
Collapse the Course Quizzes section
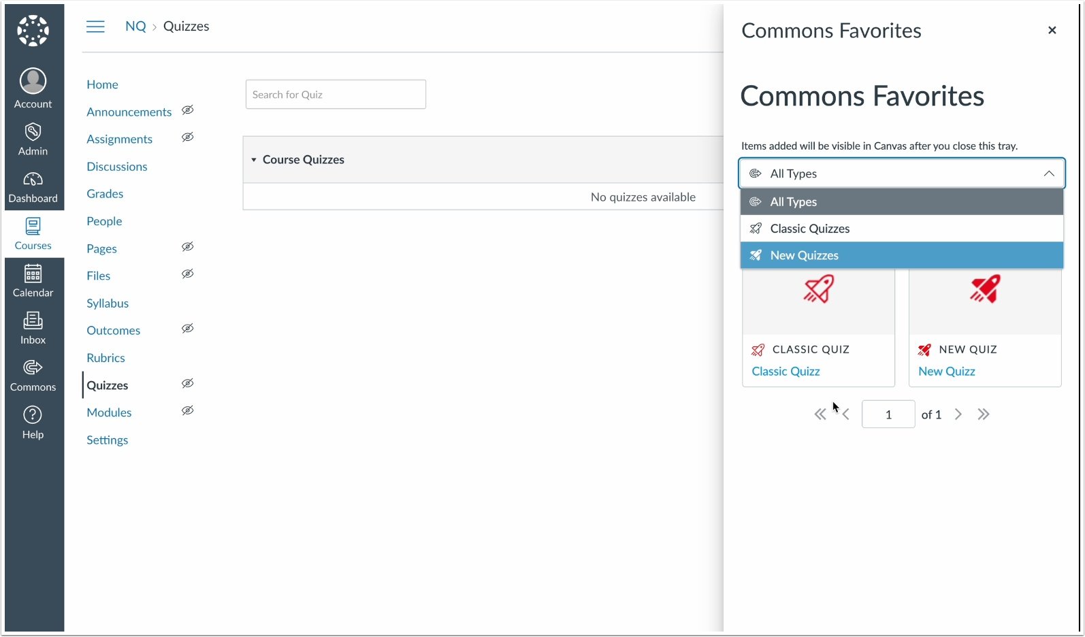[254, 160]
